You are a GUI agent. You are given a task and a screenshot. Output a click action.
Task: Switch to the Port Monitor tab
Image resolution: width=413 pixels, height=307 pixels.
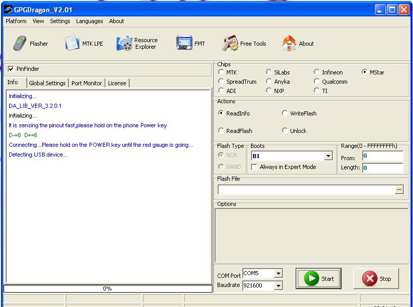(86, 83)
